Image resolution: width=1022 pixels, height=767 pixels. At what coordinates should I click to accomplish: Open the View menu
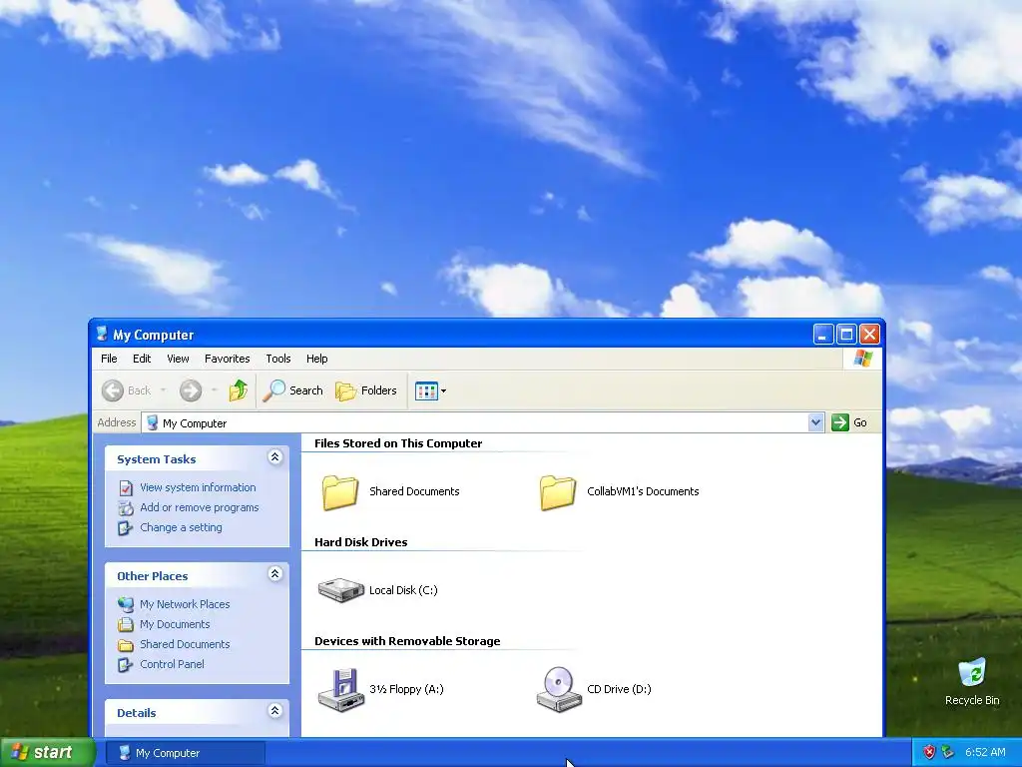point(178,359)
